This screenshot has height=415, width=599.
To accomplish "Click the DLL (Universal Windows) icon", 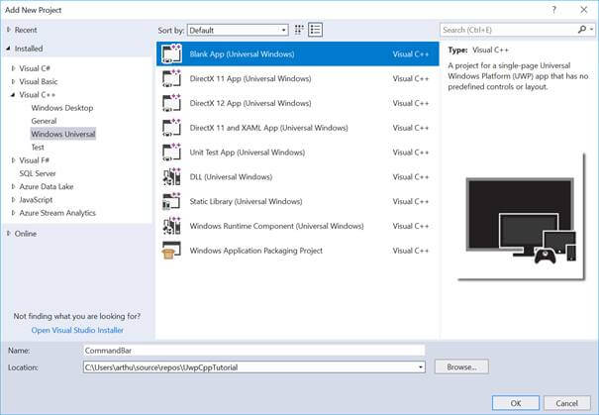I will (x=171, y=176).
